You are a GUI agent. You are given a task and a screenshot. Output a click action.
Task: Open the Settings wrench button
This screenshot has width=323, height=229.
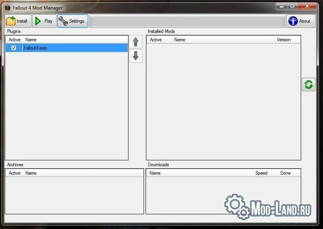tap(73, 21)
